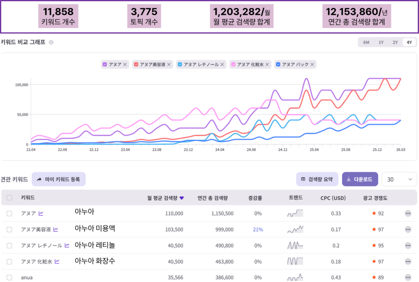Switch graph range to 2Y
The image size is (419, 282).
click(x=395, y=42)
